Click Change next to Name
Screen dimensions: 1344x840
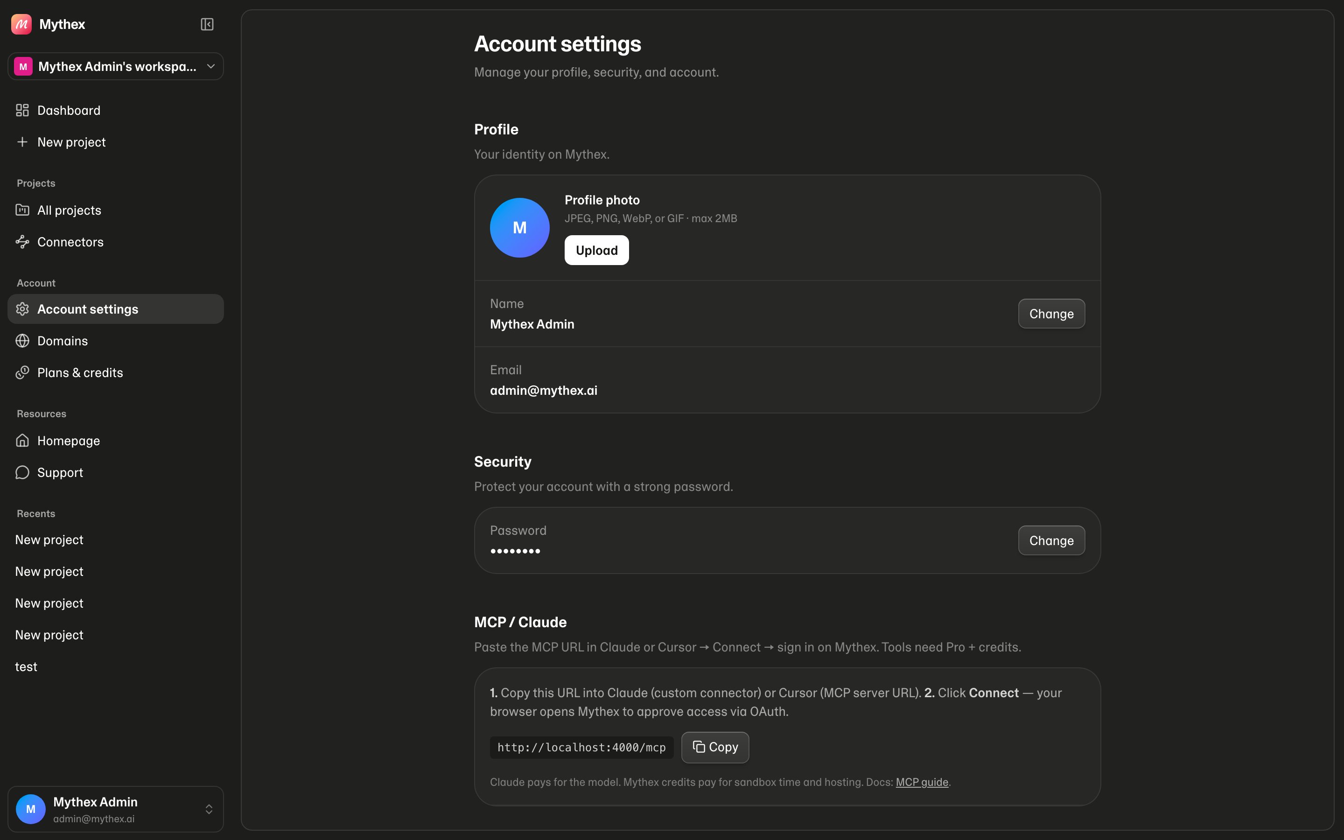click(1051, 314)
